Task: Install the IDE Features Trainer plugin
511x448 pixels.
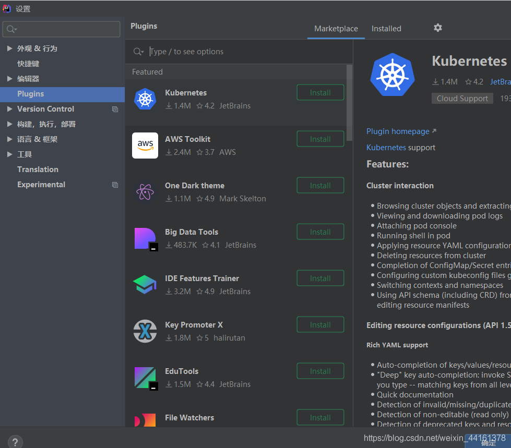Action: 320,279
